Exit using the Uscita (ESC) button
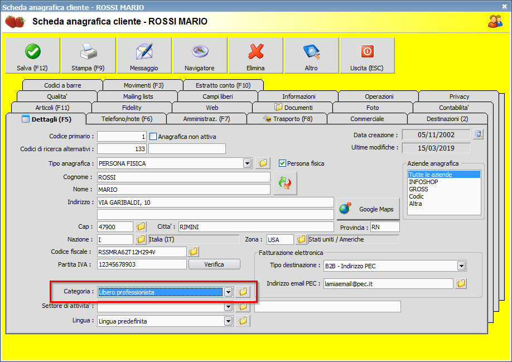The height and width of the screenshot is (362, 512). pyautogui.click(x=367, y=55)
